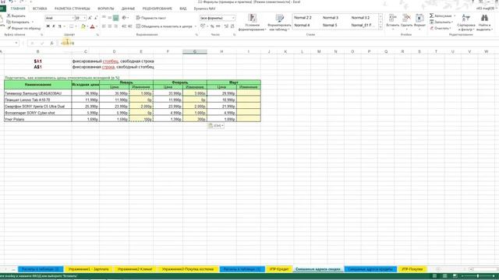This screenshot has height=280, width=499.
Task: Open sheet tab УПР-Покупки
Action: click(x=412, y=269)
